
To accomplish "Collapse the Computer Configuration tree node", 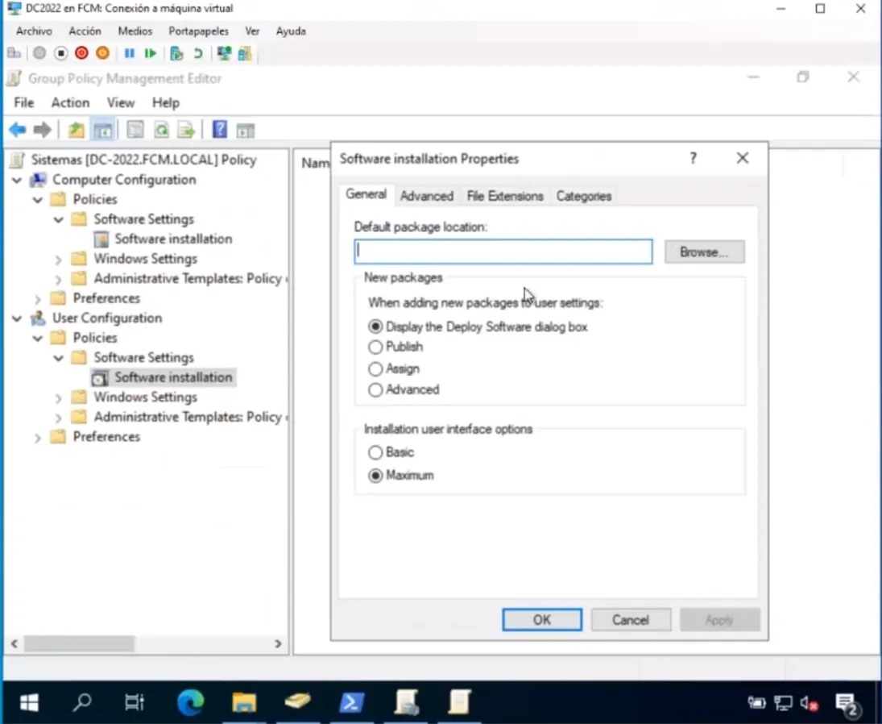I will click(17, 180).
